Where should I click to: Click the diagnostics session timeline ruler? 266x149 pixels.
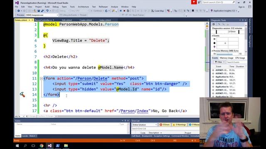(228, 32)
